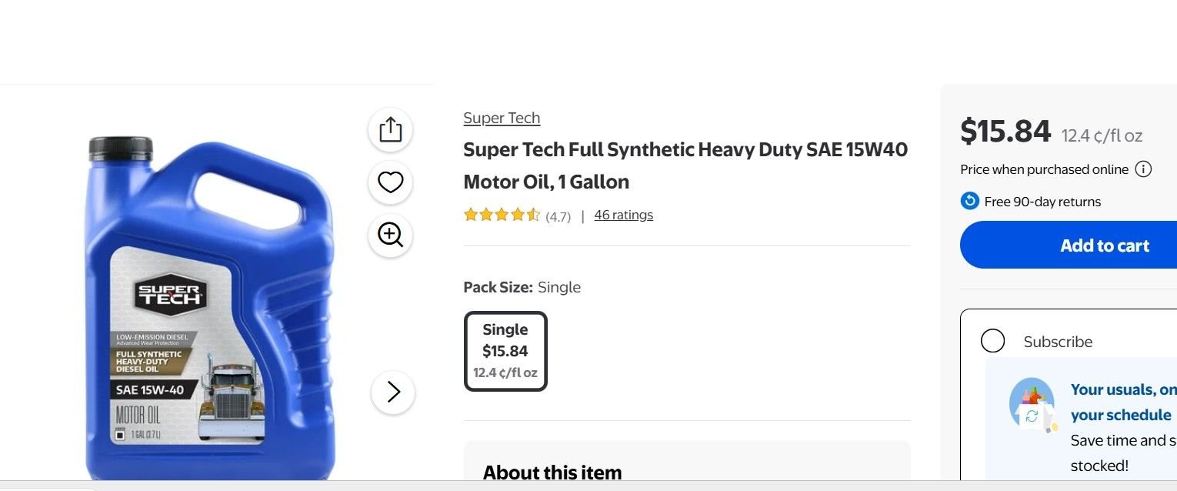Open the Super Tech brand link
Screen dimensions: 1177x491
pos(502,118)
